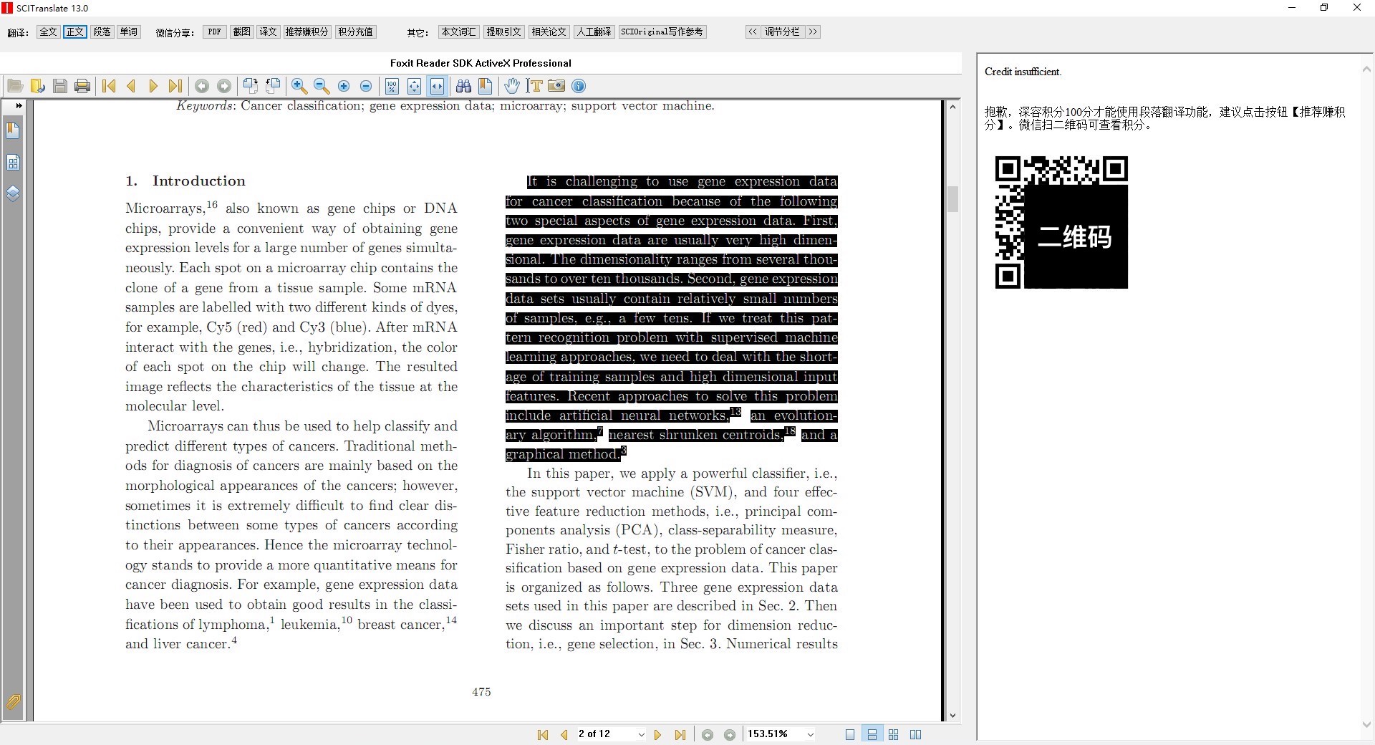Shift the column split left with <<
The width and height of the screenshot is (1375, 745).
[x=753, y=32]
